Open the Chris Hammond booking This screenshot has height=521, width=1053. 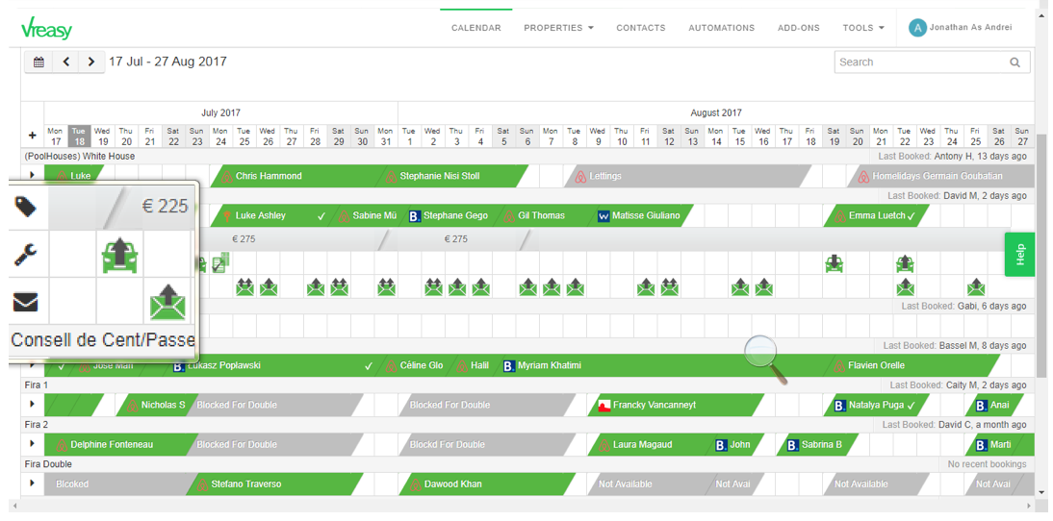pos(269,176)
